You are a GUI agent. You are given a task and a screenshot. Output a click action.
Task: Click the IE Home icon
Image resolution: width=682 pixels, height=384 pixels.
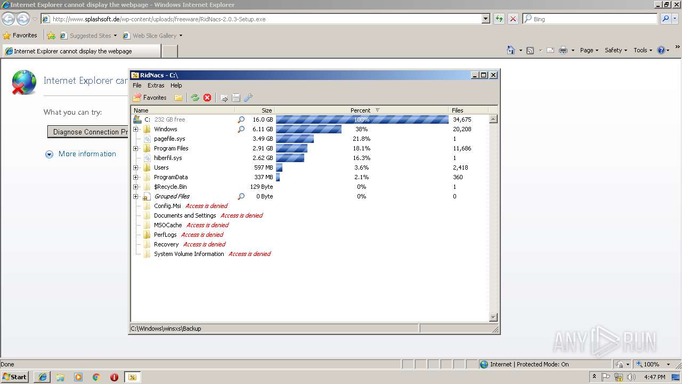click(511, 50)
